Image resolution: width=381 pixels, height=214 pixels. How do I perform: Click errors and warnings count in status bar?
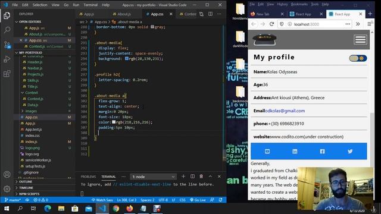point(40,200)
